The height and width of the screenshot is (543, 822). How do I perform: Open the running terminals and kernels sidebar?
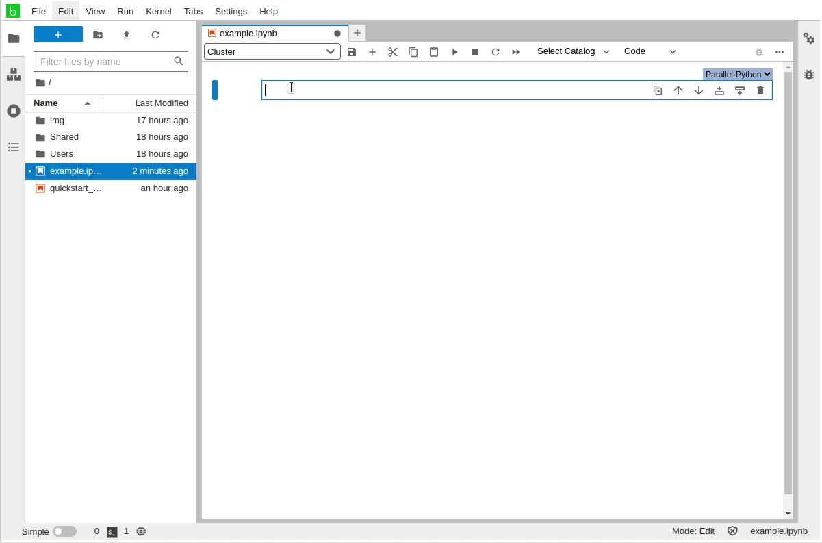click(14, 111)
